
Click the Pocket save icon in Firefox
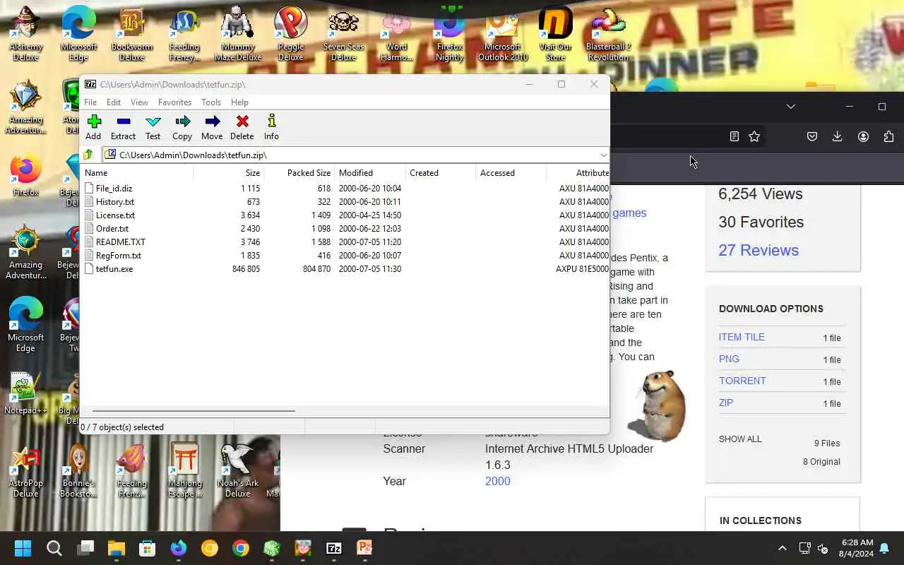pos(812,136)
